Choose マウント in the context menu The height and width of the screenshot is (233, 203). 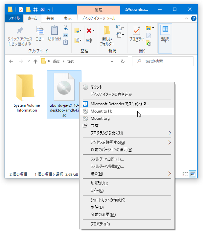point(127,87)
